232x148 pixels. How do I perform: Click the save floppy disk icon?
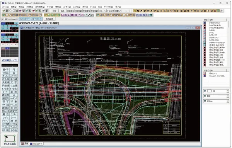coord(7,11)
